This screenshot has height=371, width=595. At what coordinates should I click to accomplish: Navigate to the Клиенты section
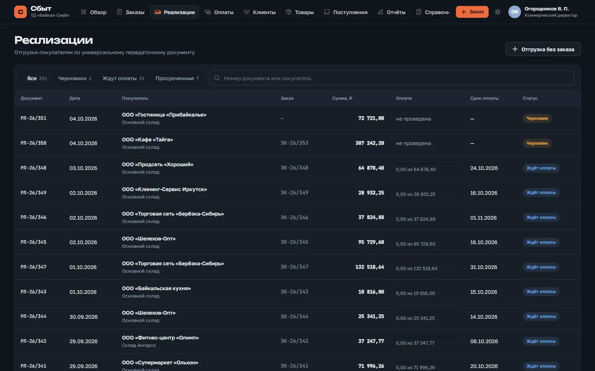coord(260,12)
